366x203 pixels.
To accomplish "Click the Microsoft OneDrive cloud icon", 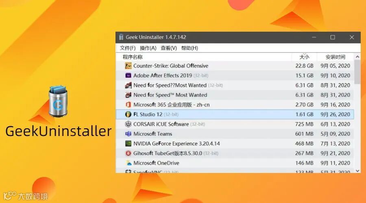I will pyautogui.click(x=128, y=163).
